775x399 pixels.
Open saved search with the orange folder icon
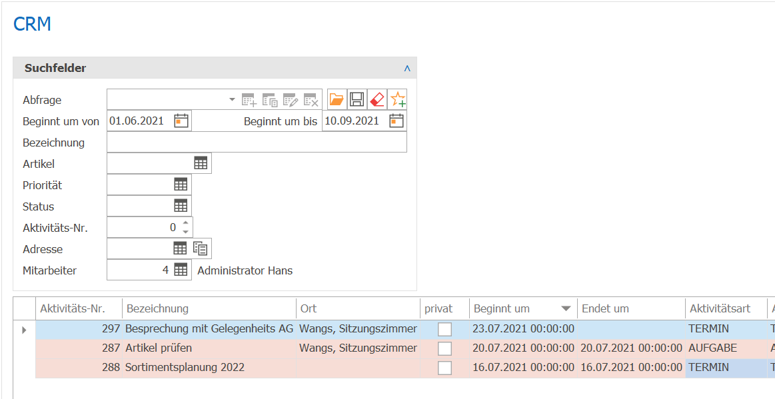[x=337, y=100]
